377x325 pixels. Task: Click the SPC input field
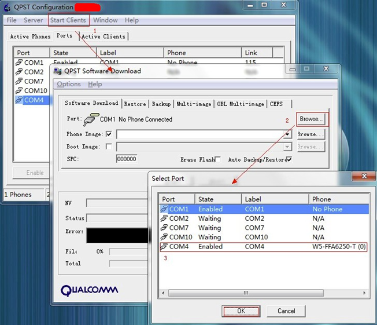tap(127, 159)
